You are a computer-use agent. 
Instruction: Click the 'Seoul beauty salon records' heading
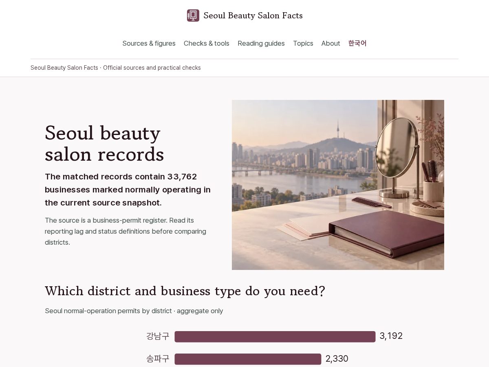(x=104, y=144)
